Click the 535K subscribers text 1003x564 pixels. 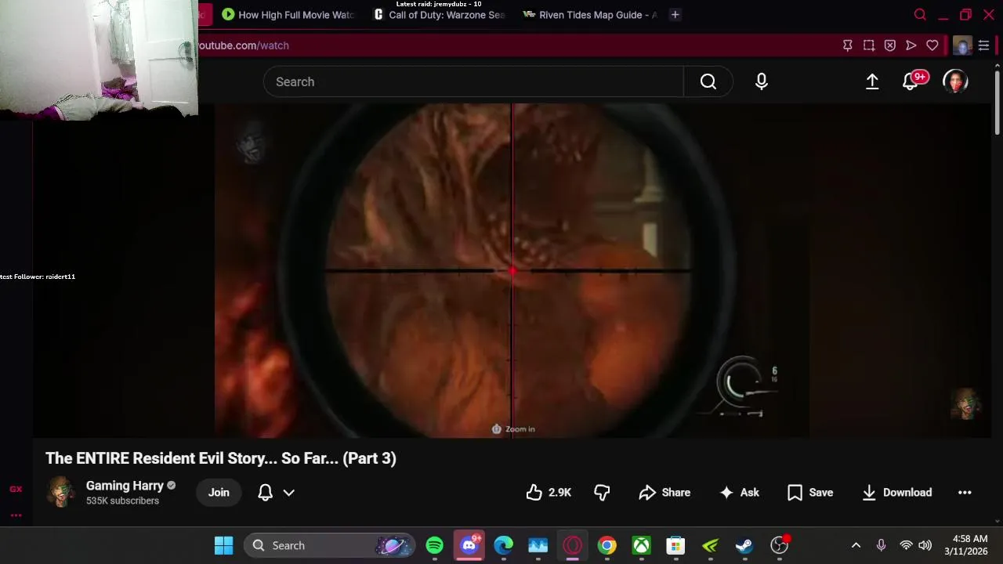[122, 501]
